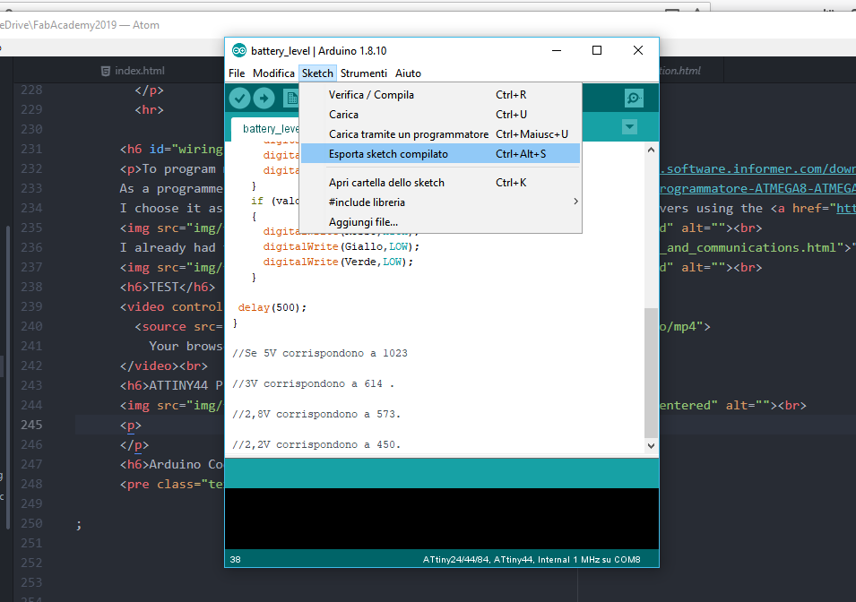Choose Apri cartella dello sketch

click(x=440, y=183)
